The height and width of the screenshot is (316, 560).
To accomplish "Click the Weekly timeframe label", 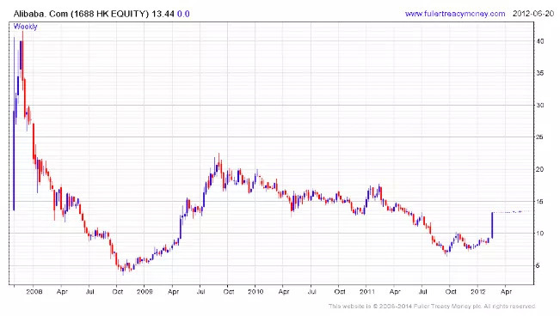I will (x=25, y=27).
